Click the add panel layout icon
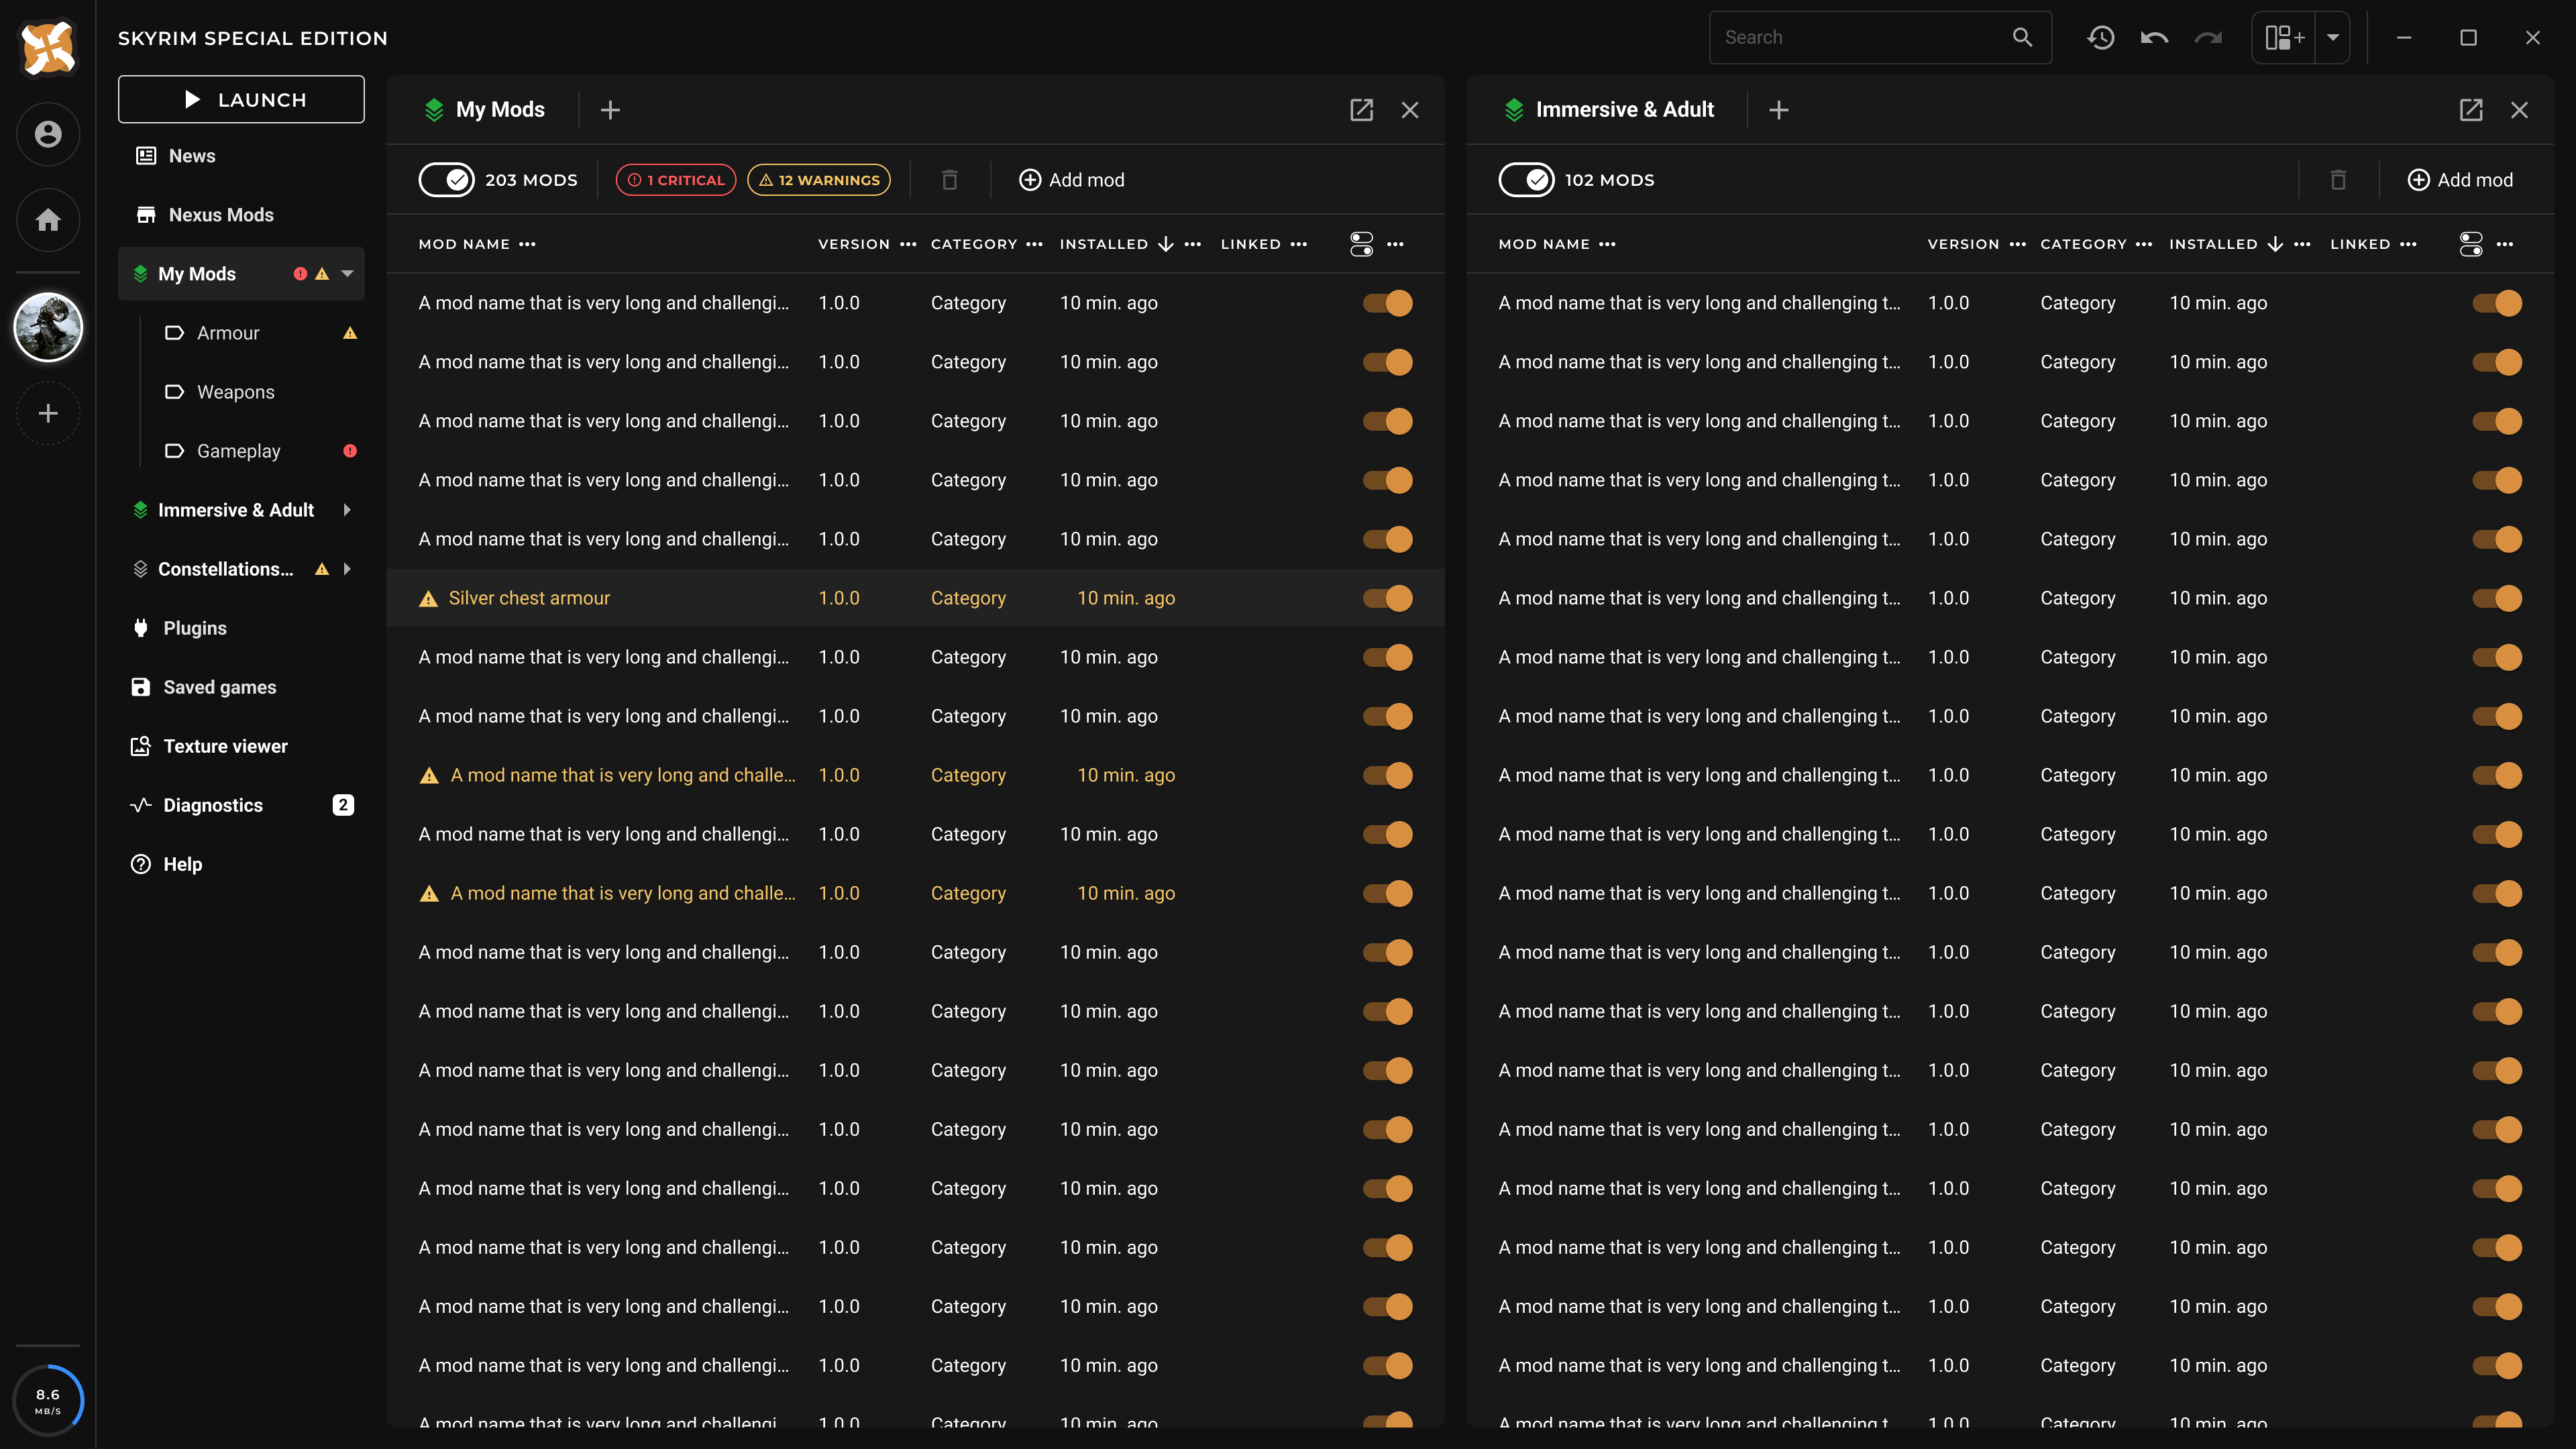This screenshot has height=1449, width=2576. pyautogui.click(x=2284, y=38)
